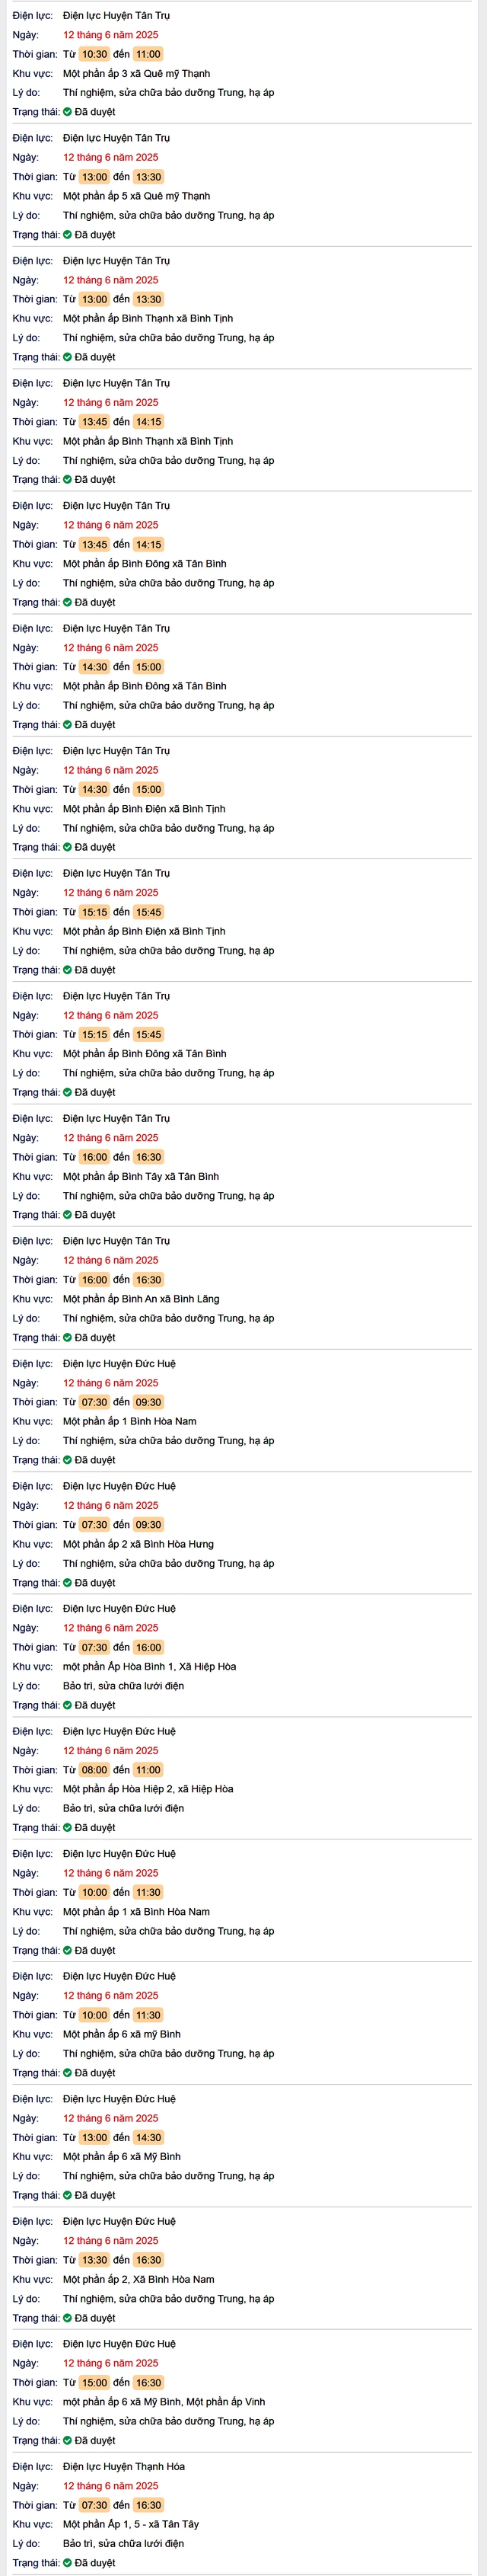Image resolution: width=487 pixels, height=2576 pixels.
Task: Click approved check icon for ấp Bình Tây entry
Action: pyautogui.click(x=68, y=1215)
